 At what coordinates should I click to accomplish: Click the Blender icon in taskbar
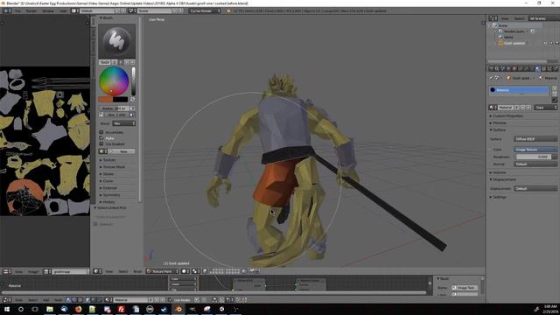point(178,309)
